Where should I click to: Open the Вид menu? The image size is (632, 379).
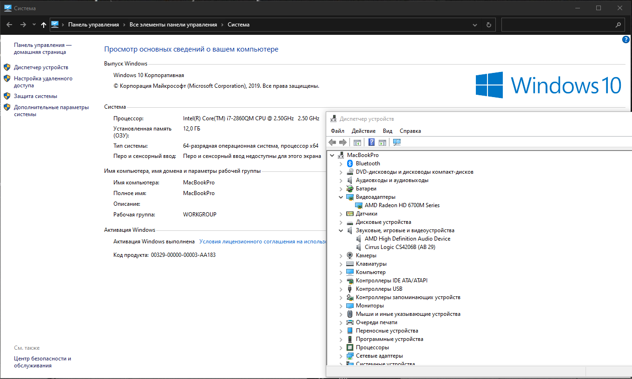coord(388,131)
